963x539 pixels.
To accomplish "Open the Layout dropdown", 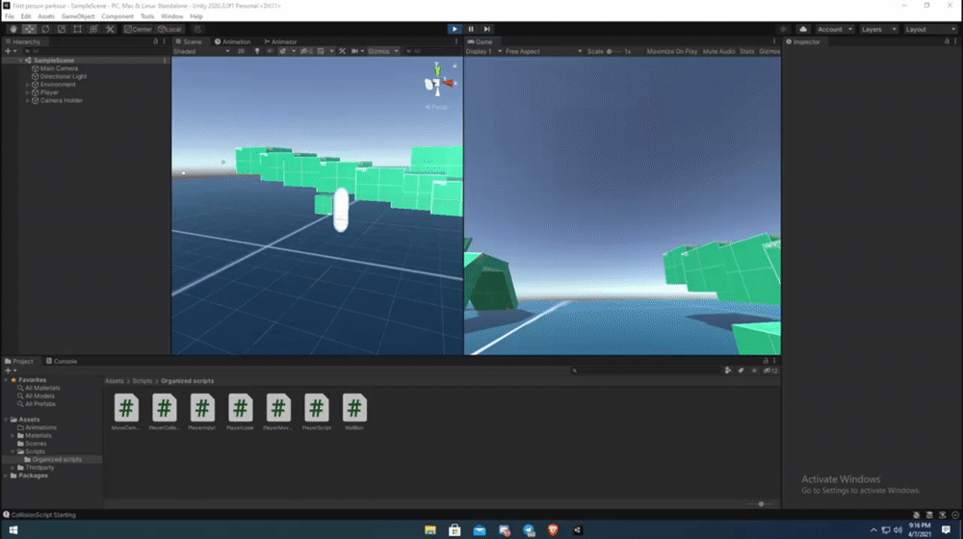I will (x=930, y=29).
